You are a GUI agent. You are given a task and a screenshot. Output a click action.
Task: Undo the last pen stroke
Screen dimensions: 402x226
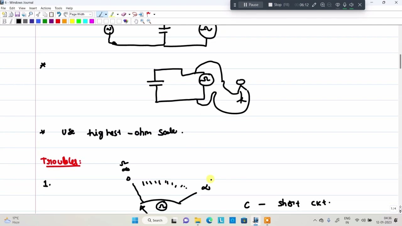(x=59, y=14)
